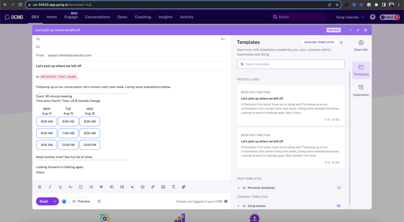Open browser extensions puzzle icon

coord(376,5)
